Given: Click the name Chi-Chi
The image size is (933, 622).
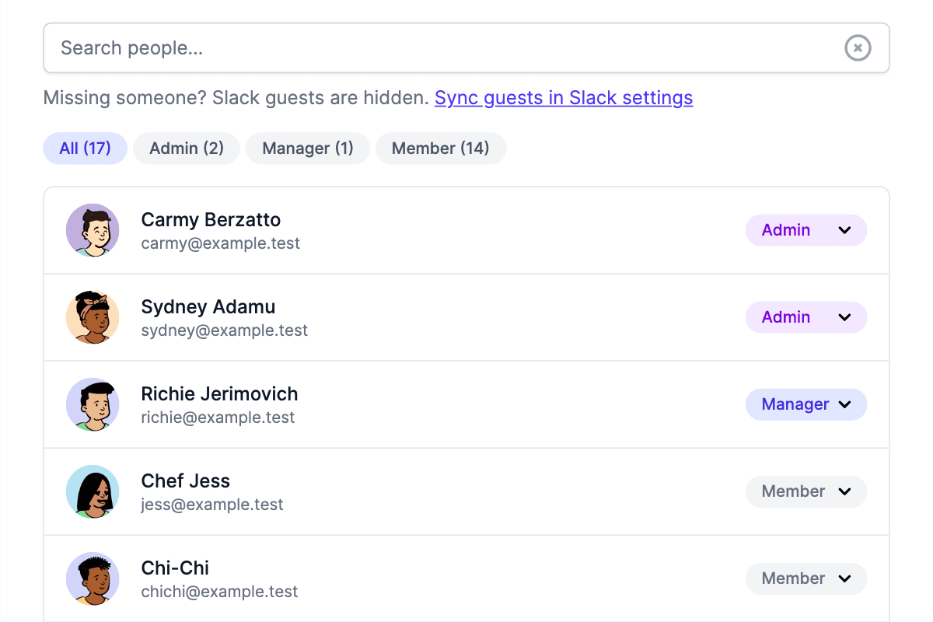Looking at the screenshot, I should pyautogui.click(x=175, y=568).
